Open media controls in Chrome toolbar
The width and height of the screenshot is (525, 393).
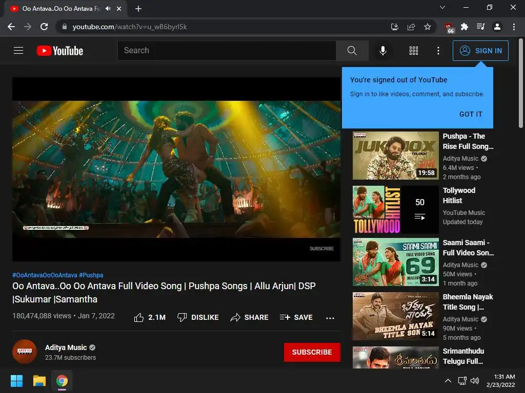(x=481, y=27)
